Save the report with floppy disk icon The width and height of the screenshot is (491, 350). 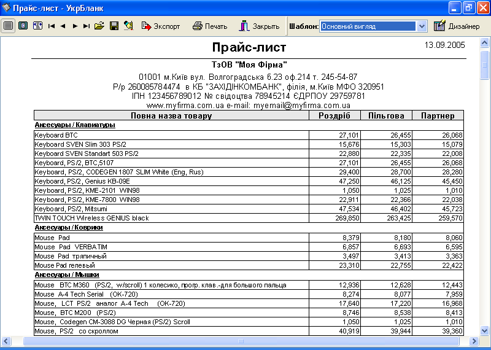click(x=114, y=26)
